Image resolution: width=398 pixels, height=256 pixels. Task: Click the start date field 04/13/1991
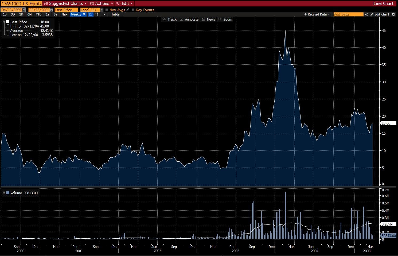[11, 10]
